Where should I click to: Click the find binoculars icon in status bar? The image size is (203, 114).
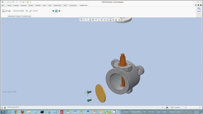(167, 107)
